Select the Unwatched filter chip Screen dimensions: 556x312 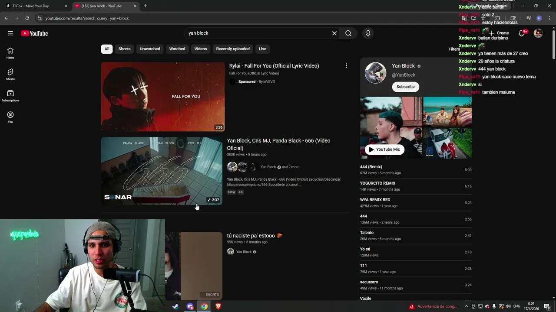tap(150, 49)
